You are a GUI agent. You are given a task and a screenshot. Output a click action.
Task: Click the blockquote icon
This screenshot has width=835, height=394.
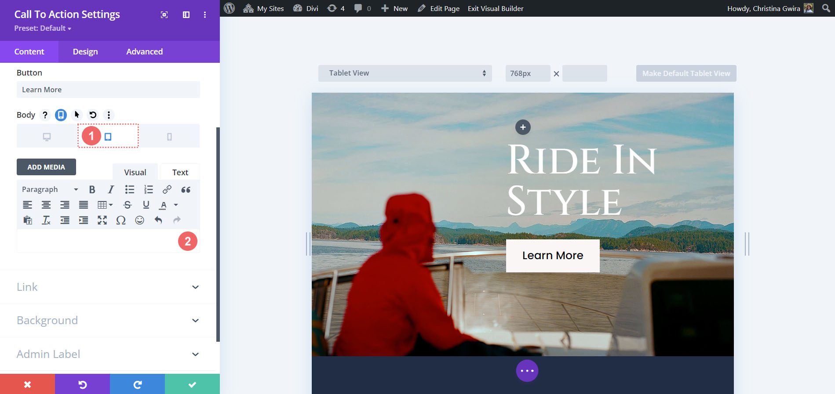(186, 190)
